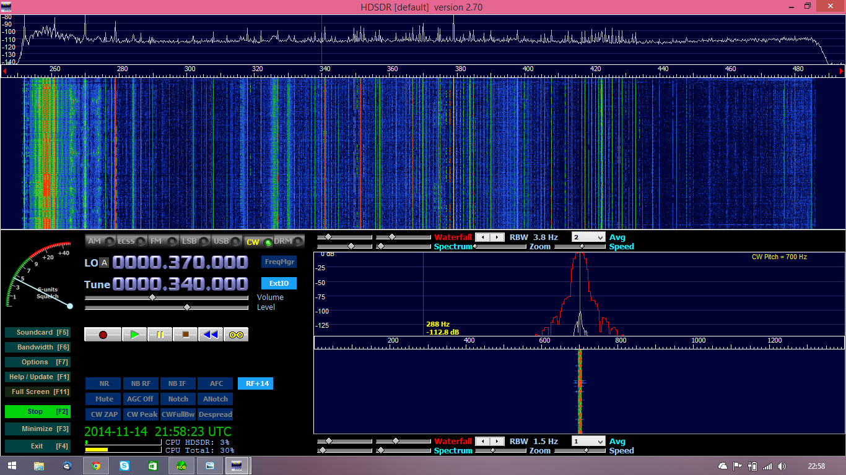Select LSB demodulation mode
The image size is (846, 475).
195,241
